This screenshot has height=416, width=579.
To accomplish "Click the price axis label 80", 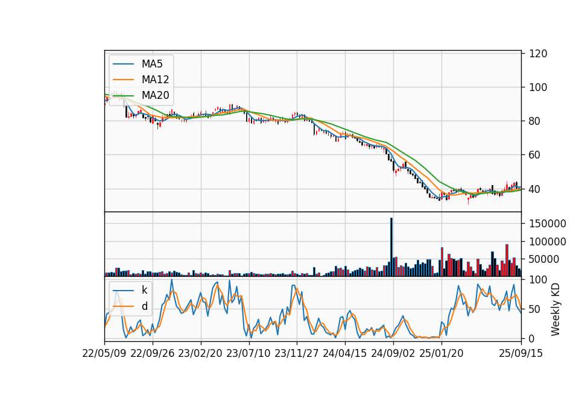I will [535, 121].
